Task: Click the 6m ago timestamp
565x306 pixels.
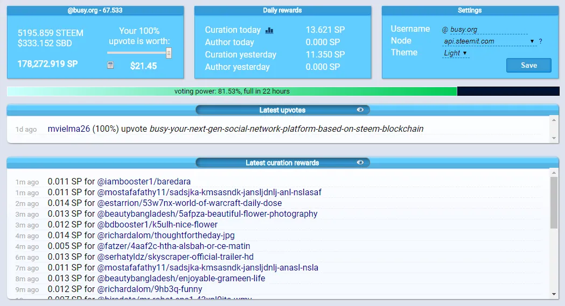Action: pyautogui.click(x=27, y=258)
